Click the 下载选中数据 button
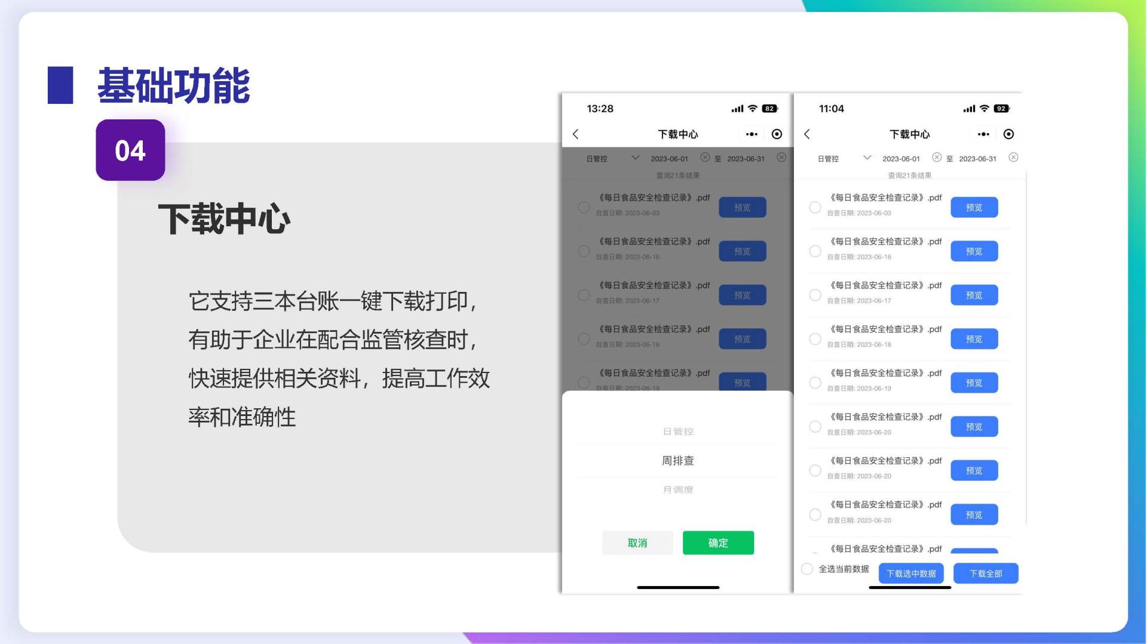This screenshot has height=644, width=1147. coord(911,574)
